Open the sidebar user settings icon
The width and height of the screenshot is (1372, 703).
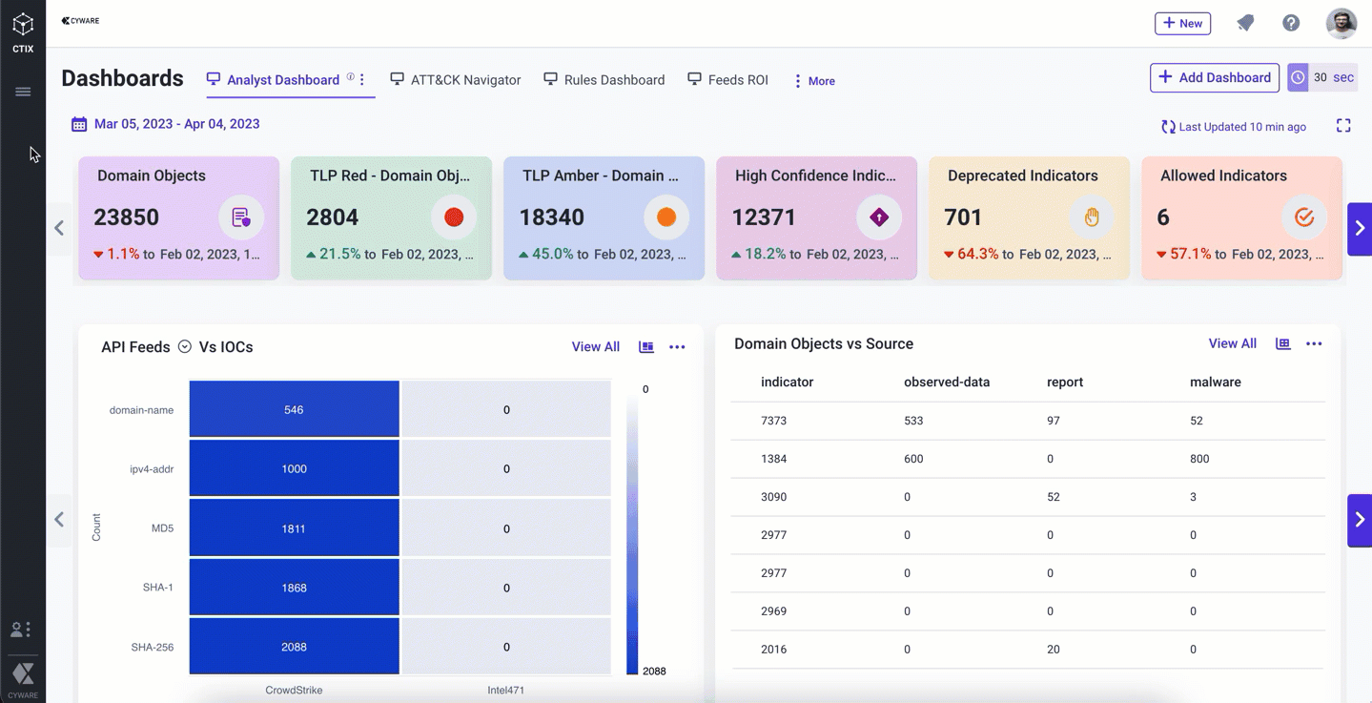(x=21, y=630)
